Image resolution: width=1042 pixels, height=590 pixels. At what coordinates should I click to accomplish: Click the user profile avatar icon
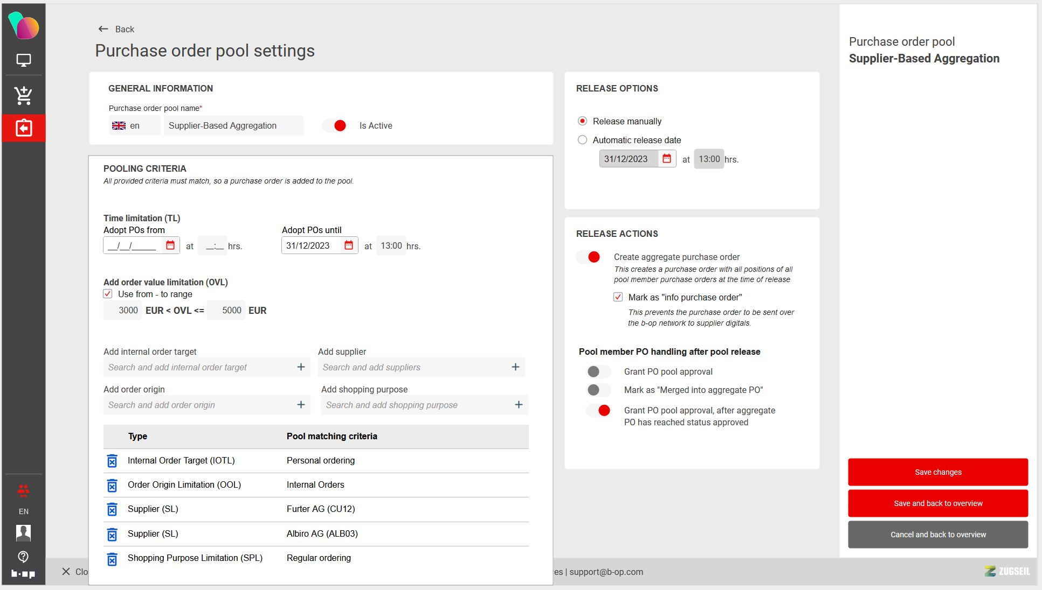(x=23, y=532)
